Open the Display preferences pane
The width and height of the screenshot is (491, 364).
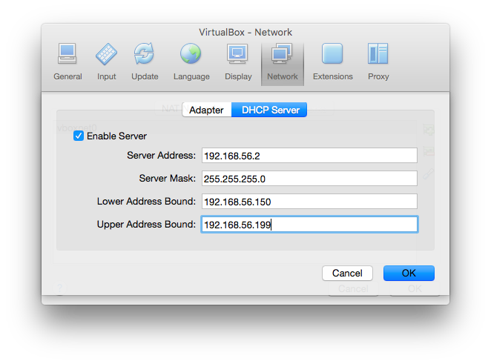(238, 62)
